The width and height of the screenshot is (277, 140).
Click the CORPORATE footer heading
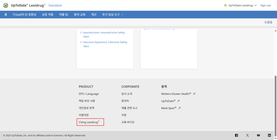tap(130, 87)
